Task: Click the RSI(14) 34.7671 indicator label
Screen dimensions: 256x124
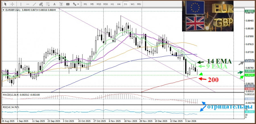Action: pyautogui.click(x=11, y=107)
